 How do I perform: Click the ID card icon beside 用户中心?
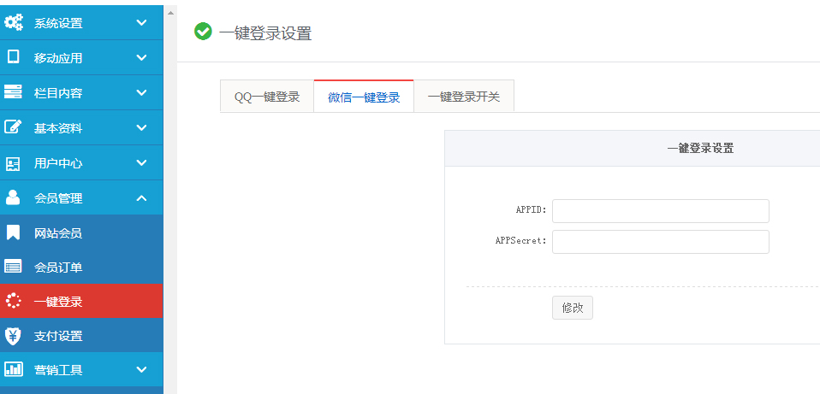click(x=13, y=162)
